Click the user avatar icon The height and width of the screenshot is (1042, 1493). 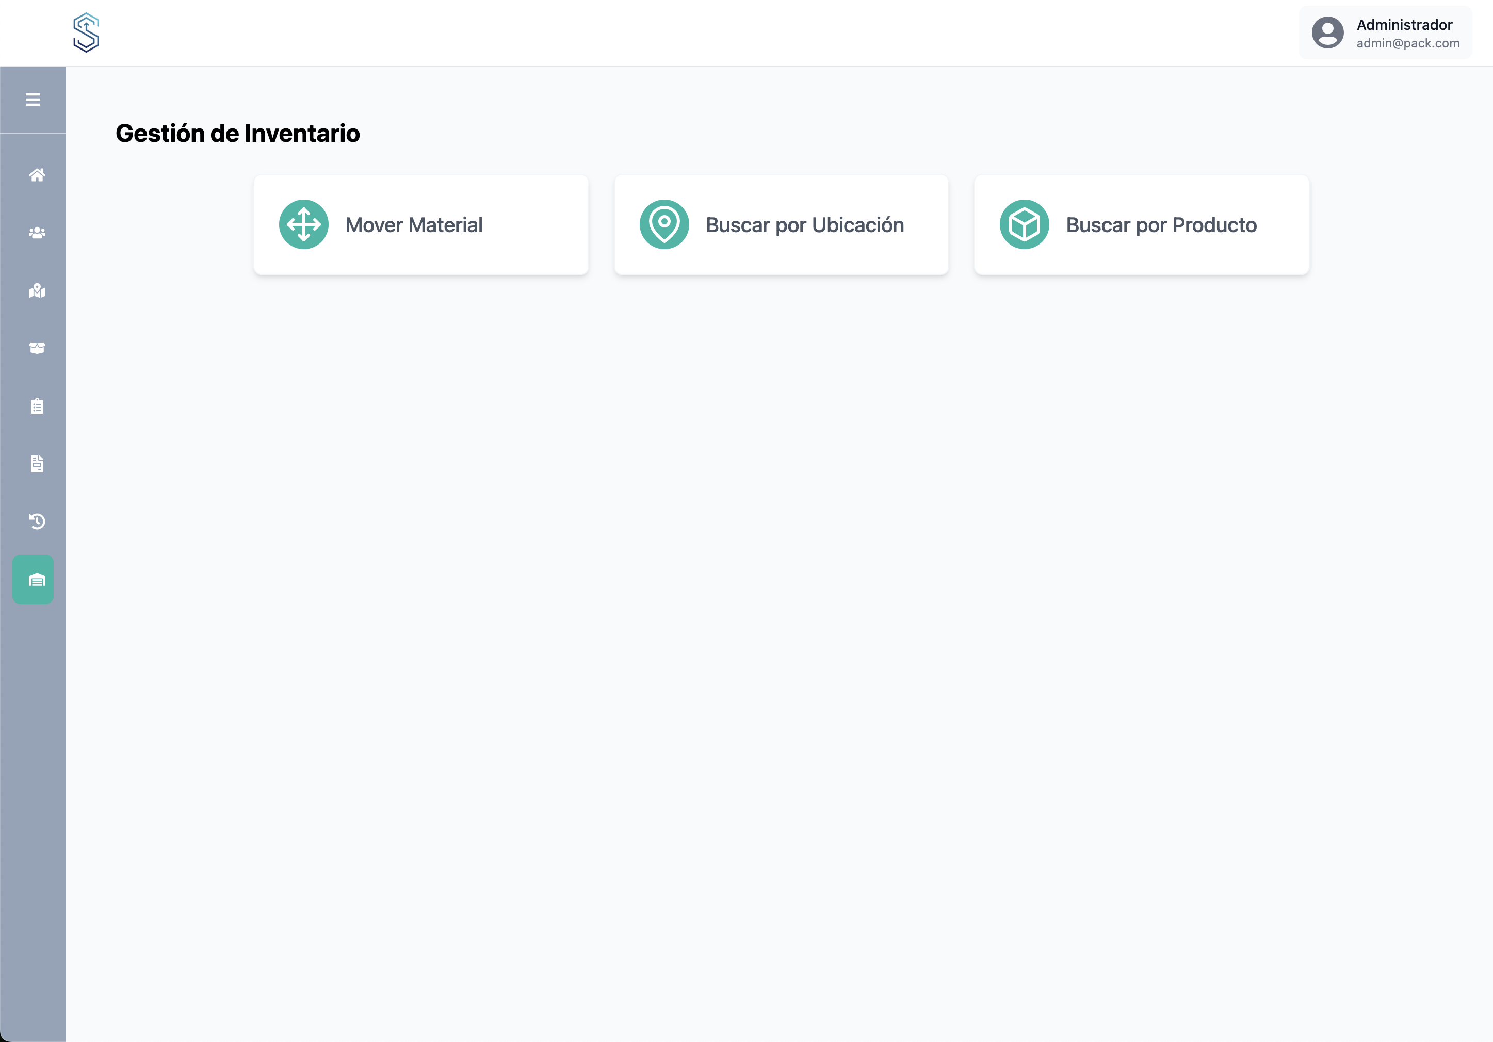[1327, 32]
